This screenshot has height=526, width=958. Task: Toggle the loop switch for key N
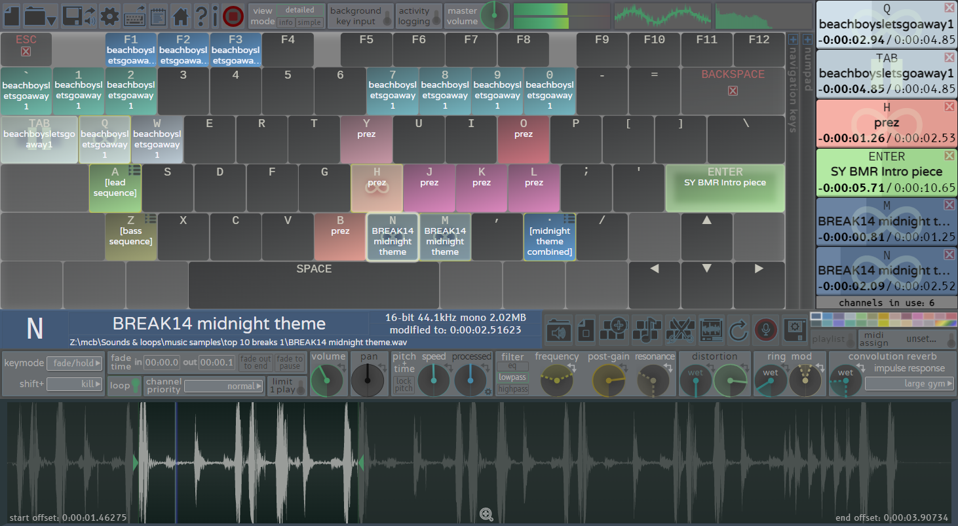click(136, 386)
